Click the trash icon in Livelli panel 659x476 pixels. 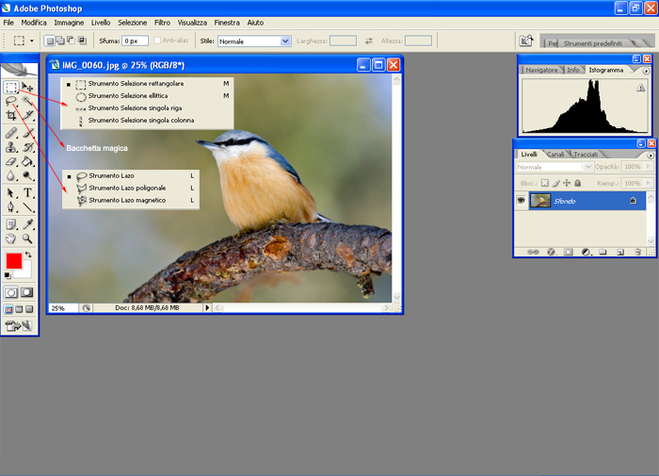(637, 252)
